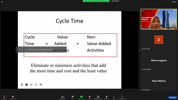This screenshot has width=178, height=100.
Task: Open the Chat panel
Action: (73, 97)
